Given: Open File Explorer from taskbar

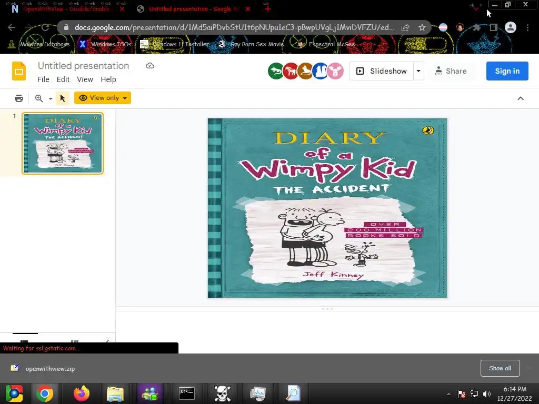Looking at the screenshot, I should pyautogui.click(x=115, y=393).
